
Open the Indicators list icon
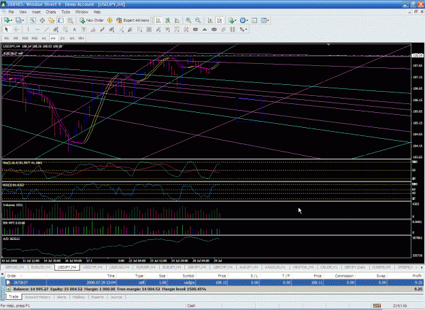(231, 20)
